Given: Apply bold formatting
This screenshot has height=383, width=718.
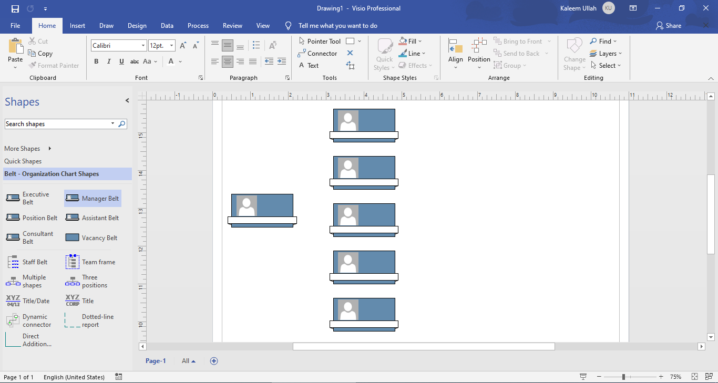Looking at the screenshot, I should [x=96, y=61].
